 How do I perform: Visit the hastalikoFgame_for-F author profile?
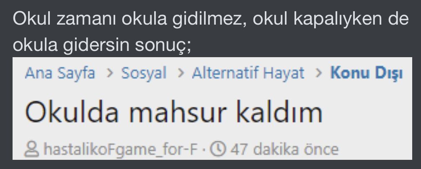click(x=121, y=149)
